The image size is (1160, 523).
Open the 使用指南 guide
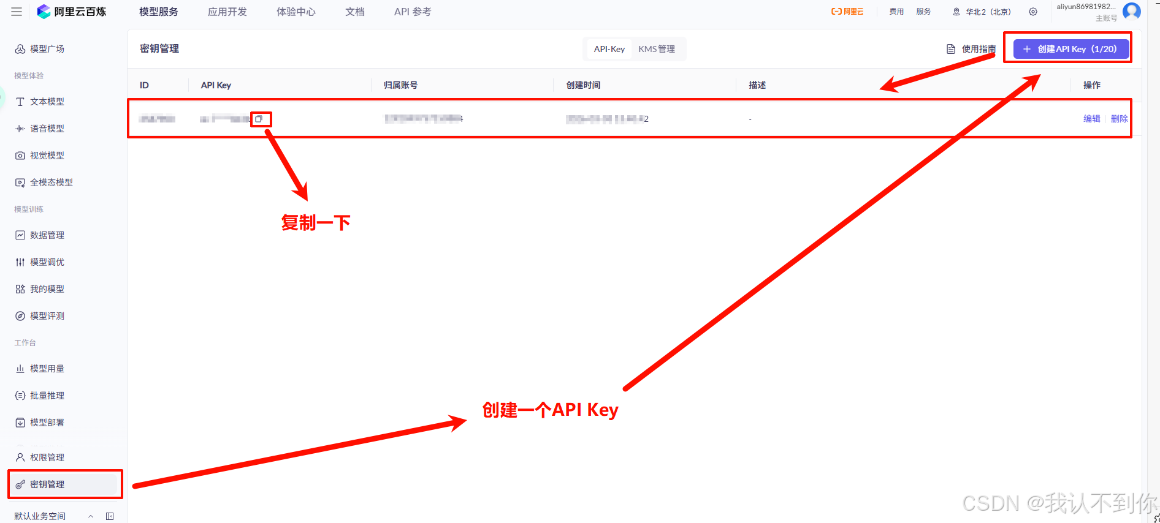(971, 49)
